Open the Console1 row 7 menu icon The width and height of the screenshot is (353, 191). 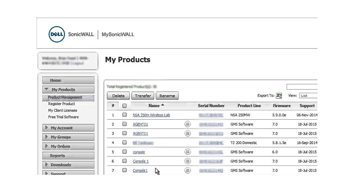187,170
